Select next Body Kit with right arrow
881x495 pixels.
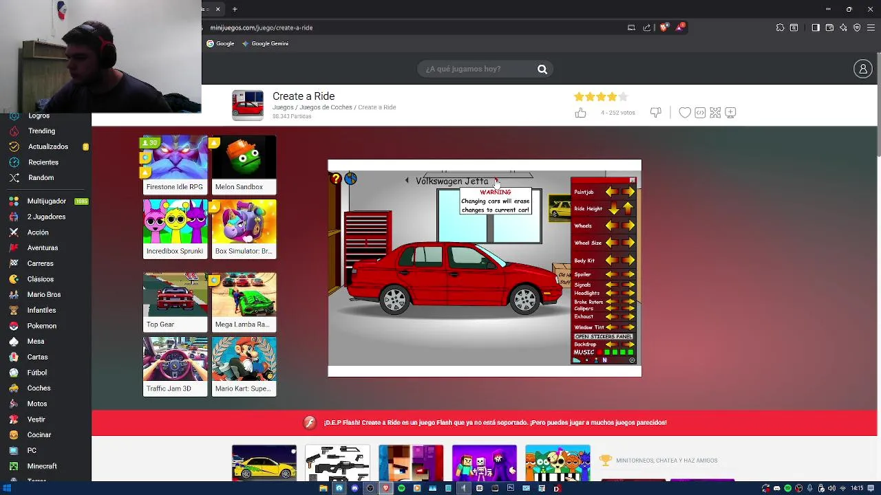point(628,261)
